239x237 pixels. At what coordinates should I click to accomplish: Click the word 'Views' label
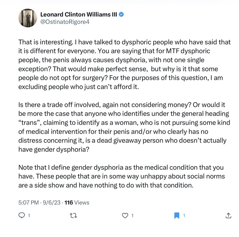pyautogui.click(x=82, y=202)
